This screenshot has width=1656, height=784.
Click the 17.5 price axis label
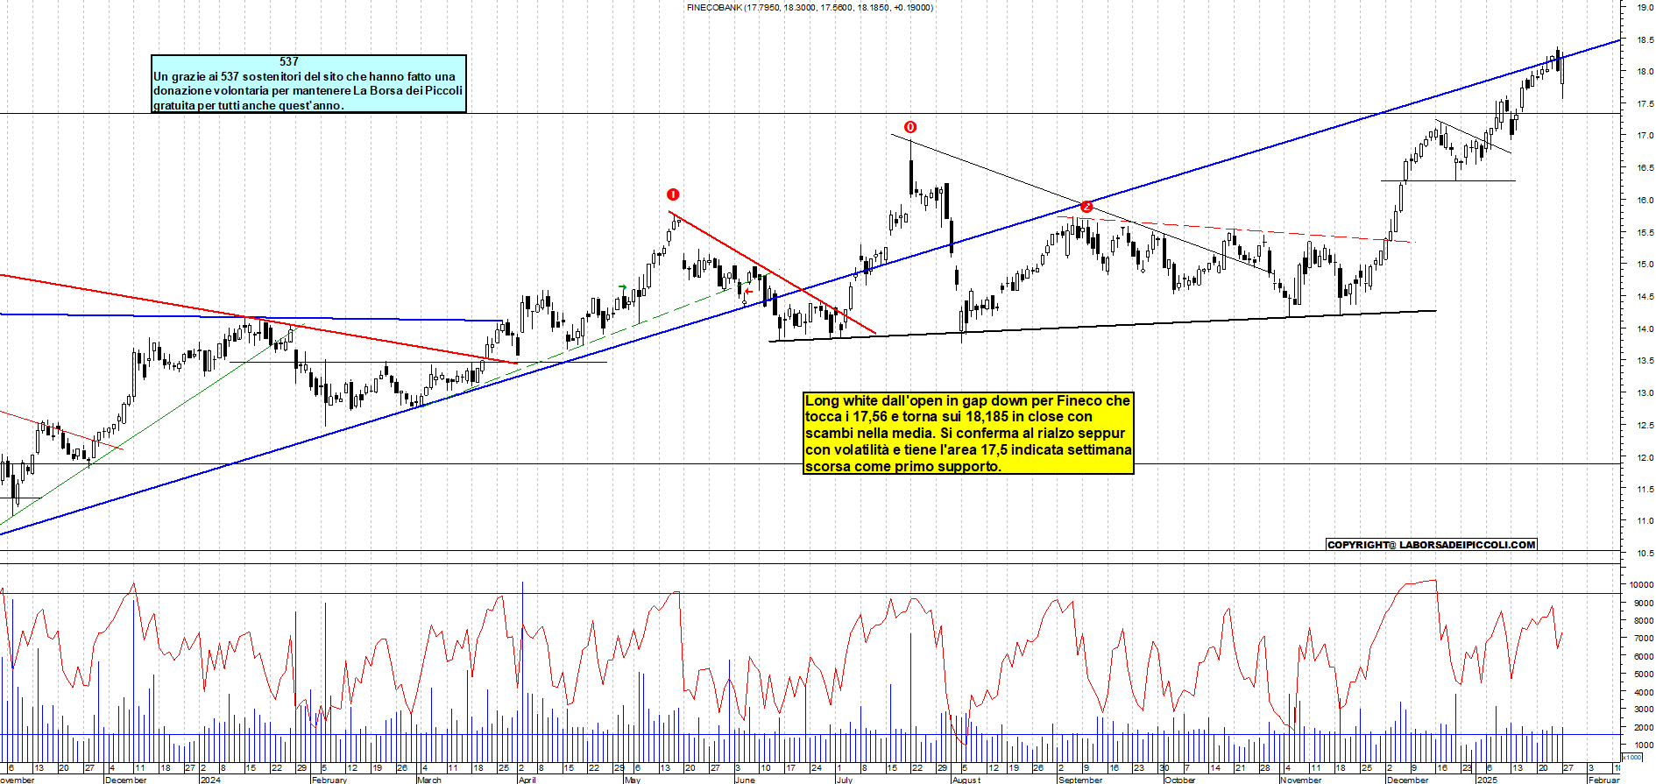1645,104
